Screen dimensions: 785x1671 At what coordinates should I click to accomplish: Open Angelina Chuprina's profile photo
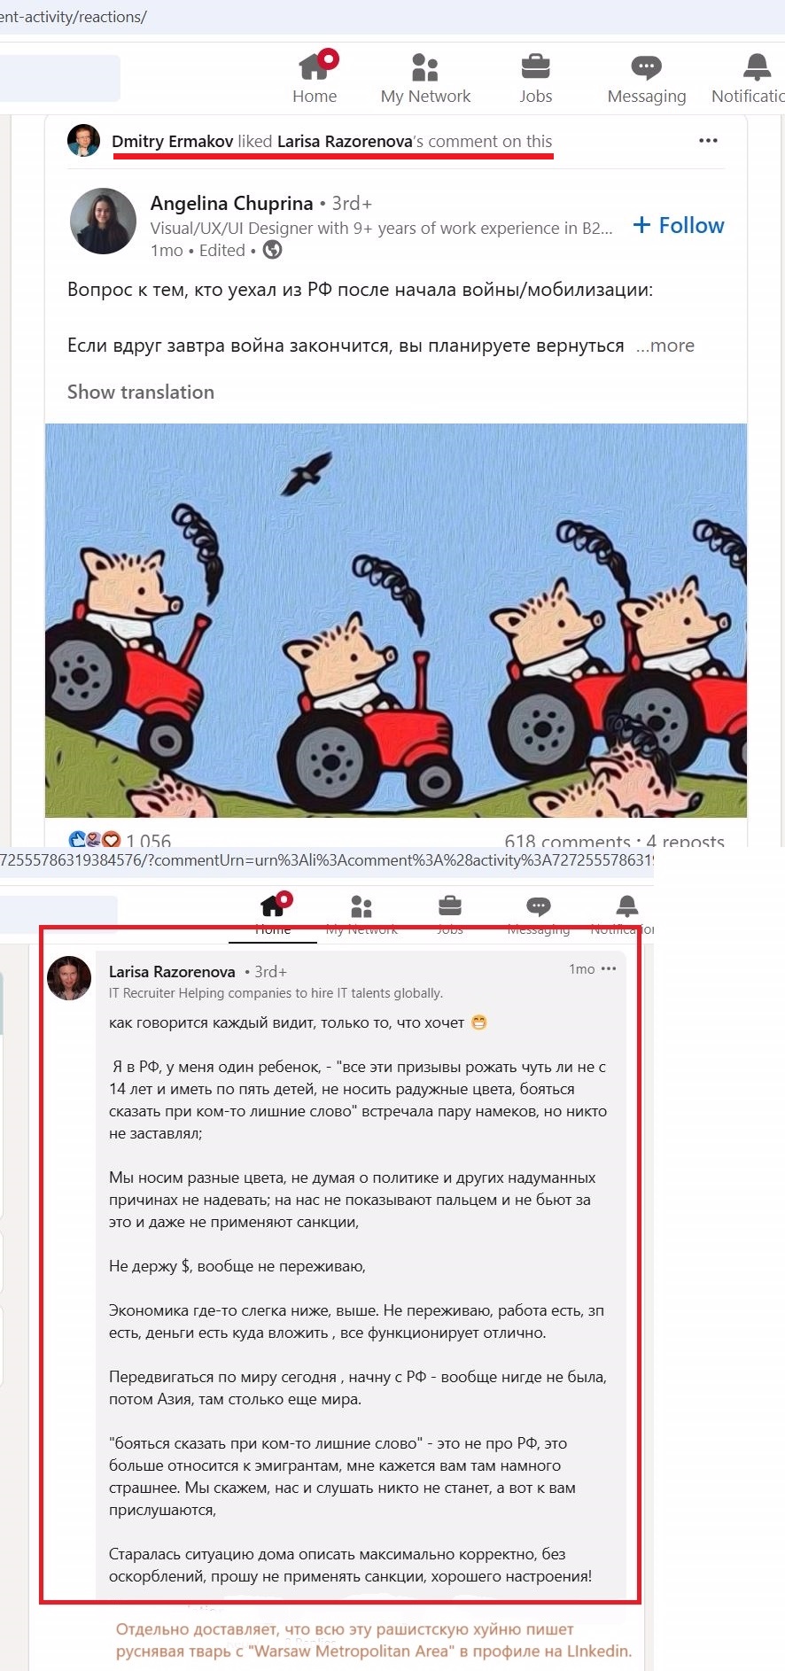click(x=103, y=222)
